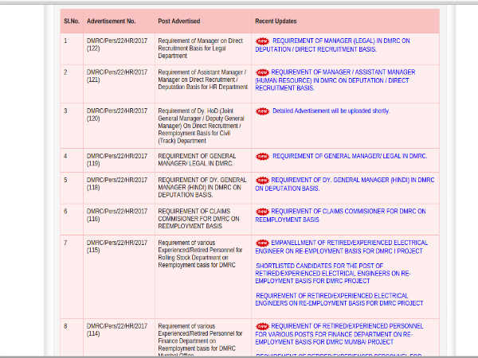Open Detailed Advertisement will be uploaded shortly link

(x=331, y=111)
